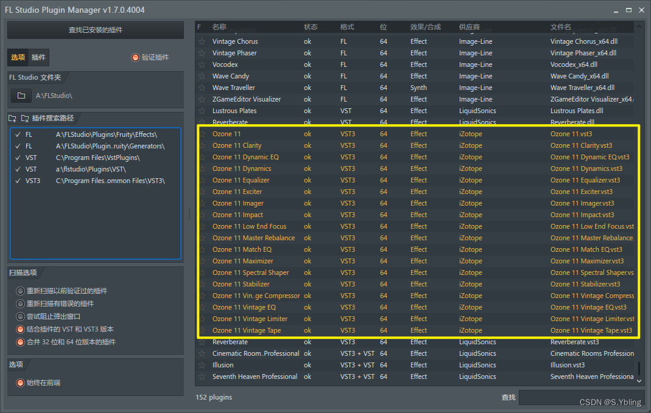Click the add search path folder icon
Viewport: 651px width, 413px height.
pos(12,118)
